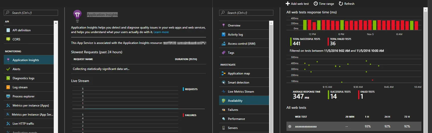Select the Availability menu item
This screenshot has width=432, height=133.
point(244,101)
